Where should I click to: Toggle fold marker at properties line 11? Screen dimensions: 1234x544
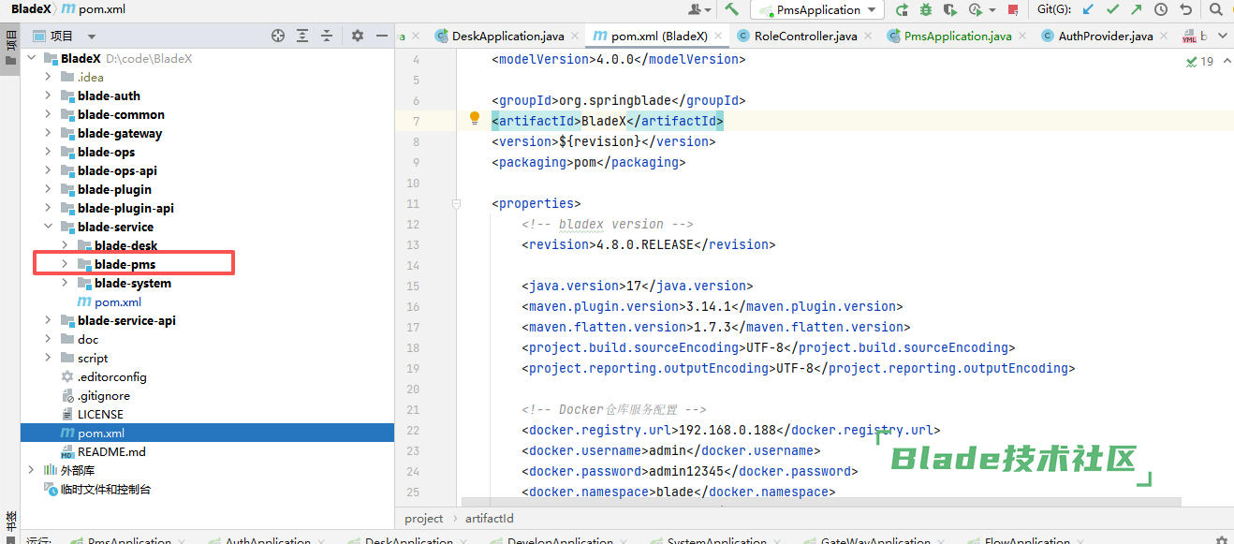(x=456, y=203)
